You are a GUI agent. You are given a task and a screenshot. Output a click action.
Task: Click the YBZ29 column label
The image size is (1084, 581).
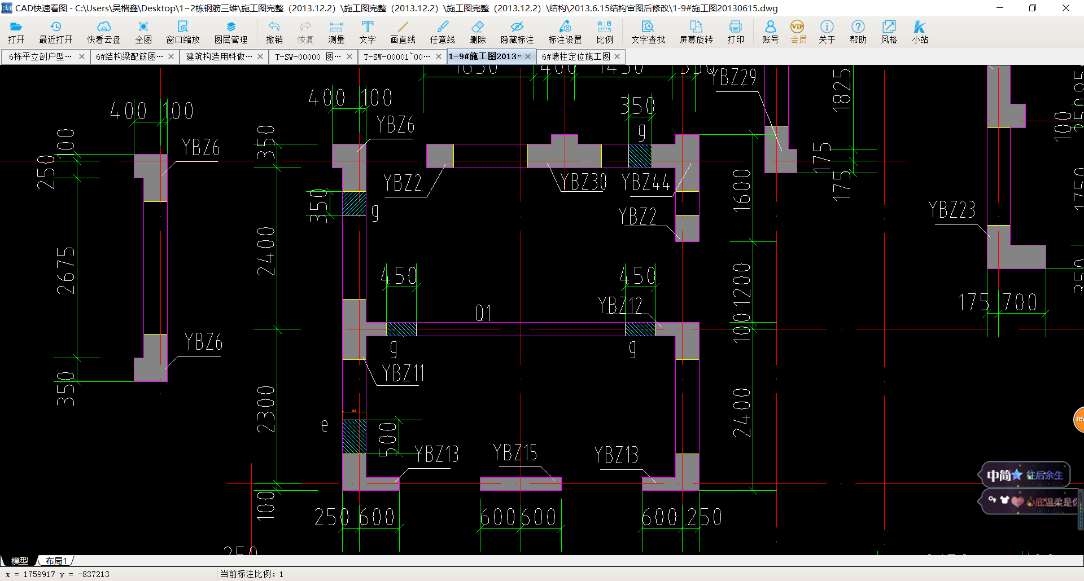pos(733,77)
